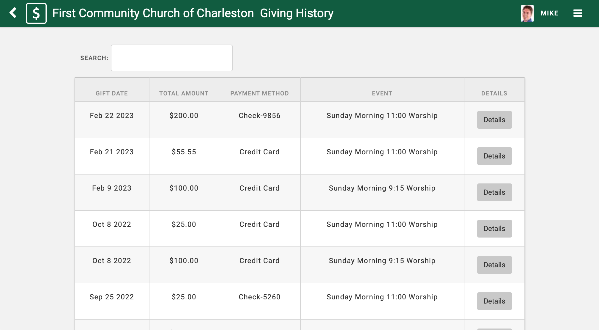Screen dimensions: 599x330
Task: Sort by Gift Date column header
Action: tap(112, 93)
